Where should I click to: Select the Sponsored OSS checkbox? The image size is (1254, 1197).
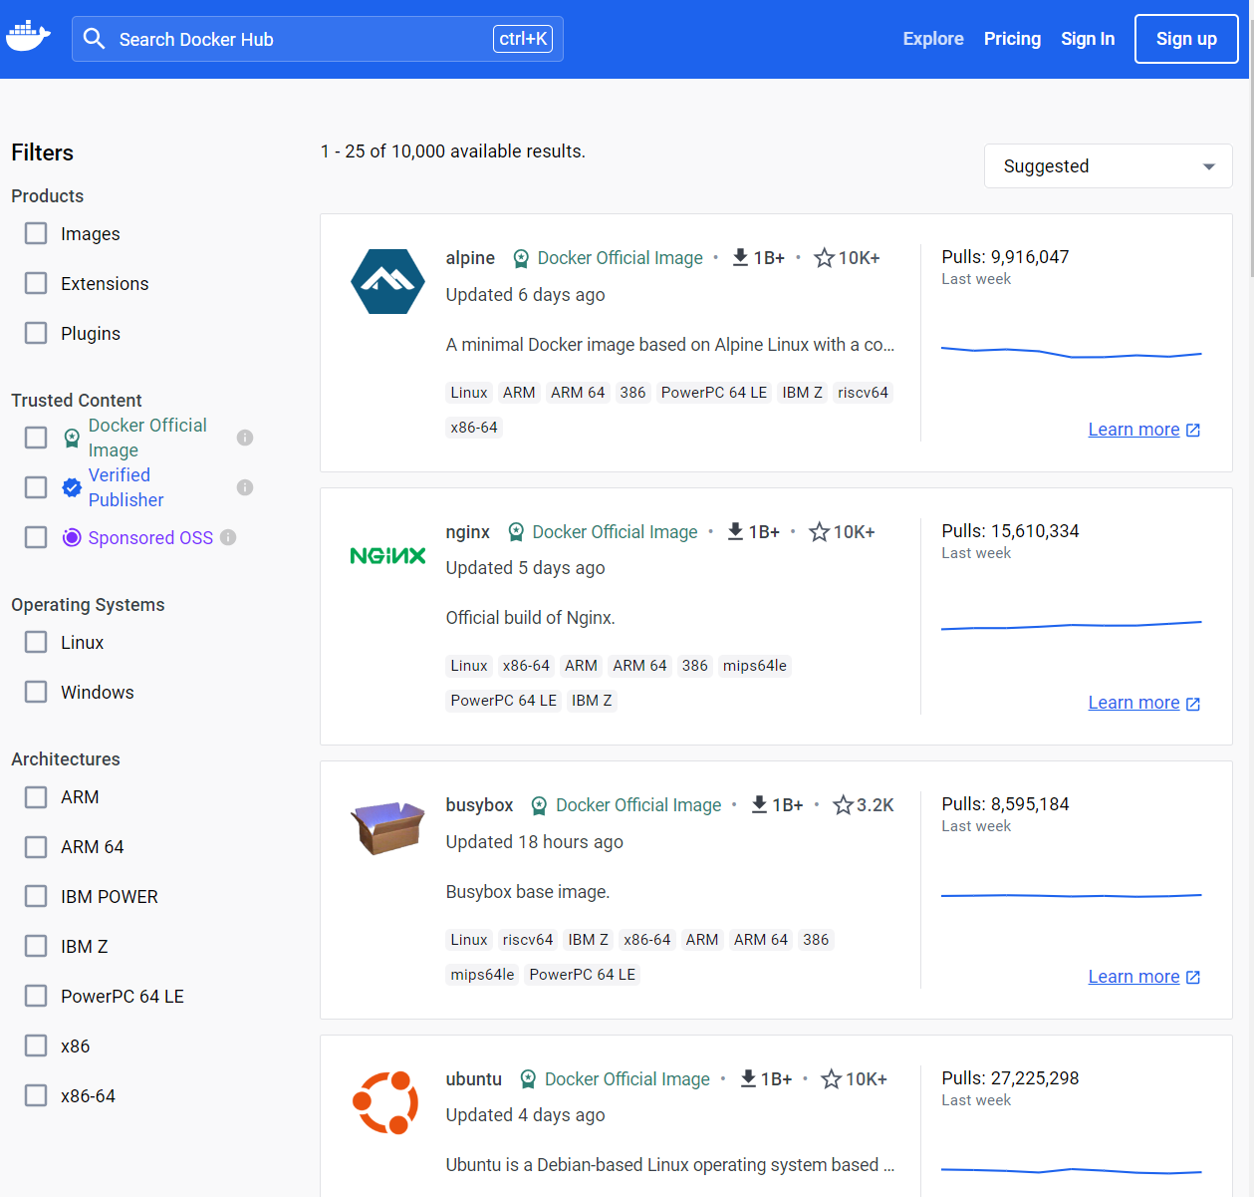pyautogui.click(x=36, y=537)
